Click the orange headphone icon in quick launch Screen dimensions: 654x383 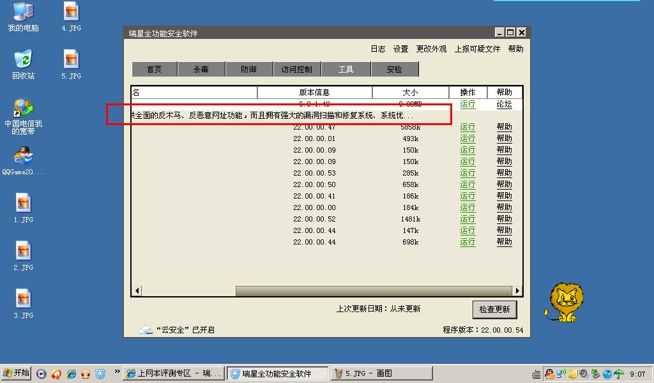[x=86, y=374]
